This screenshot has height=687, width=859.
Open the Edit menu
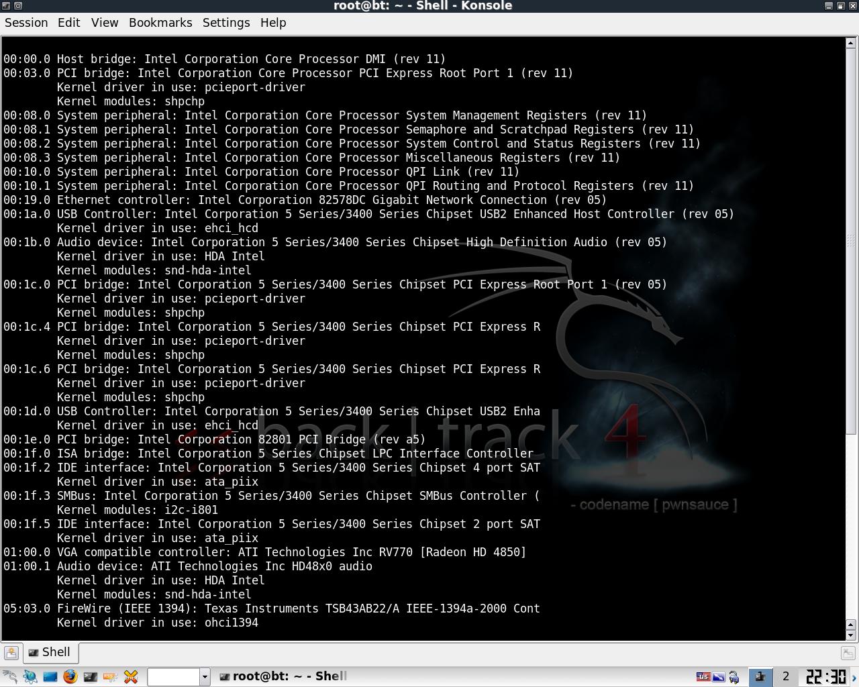(68, 23)
